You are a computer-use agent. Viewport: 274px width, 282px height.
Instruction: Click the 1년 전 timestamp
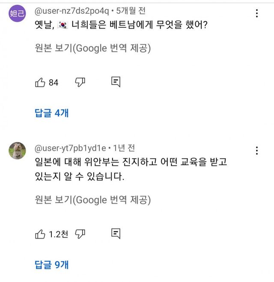tap(125, 148)
